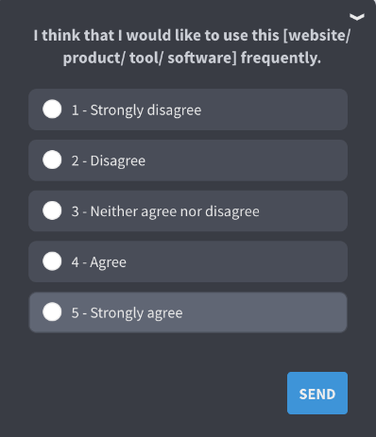Click the "2 - Disagree" label text
This screenshot has width=376, height=437.
109,161
